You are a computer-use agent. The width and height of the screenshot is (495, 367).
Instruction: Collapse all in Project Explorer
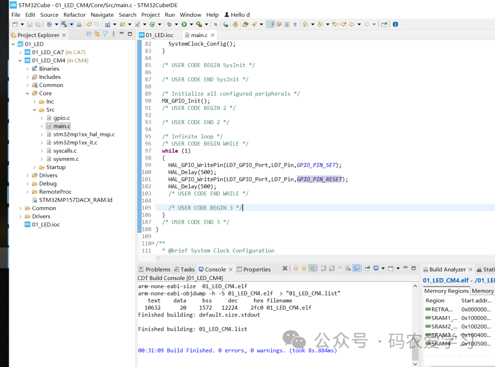89,34
